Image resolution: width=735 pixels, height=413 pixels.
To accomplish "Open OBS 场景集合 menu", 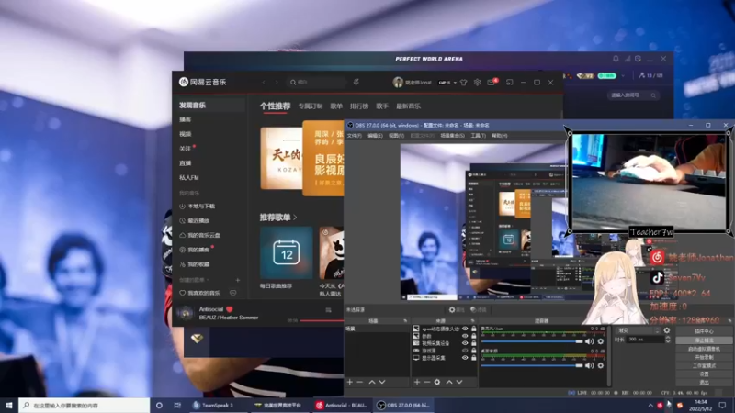I will tap(452, 136).
